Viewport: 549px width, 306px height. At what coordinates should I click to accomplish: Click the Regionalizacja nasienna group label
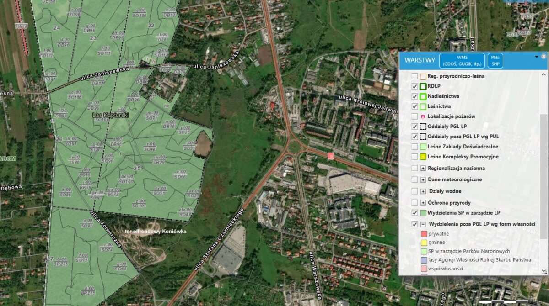tap(456, 168)
